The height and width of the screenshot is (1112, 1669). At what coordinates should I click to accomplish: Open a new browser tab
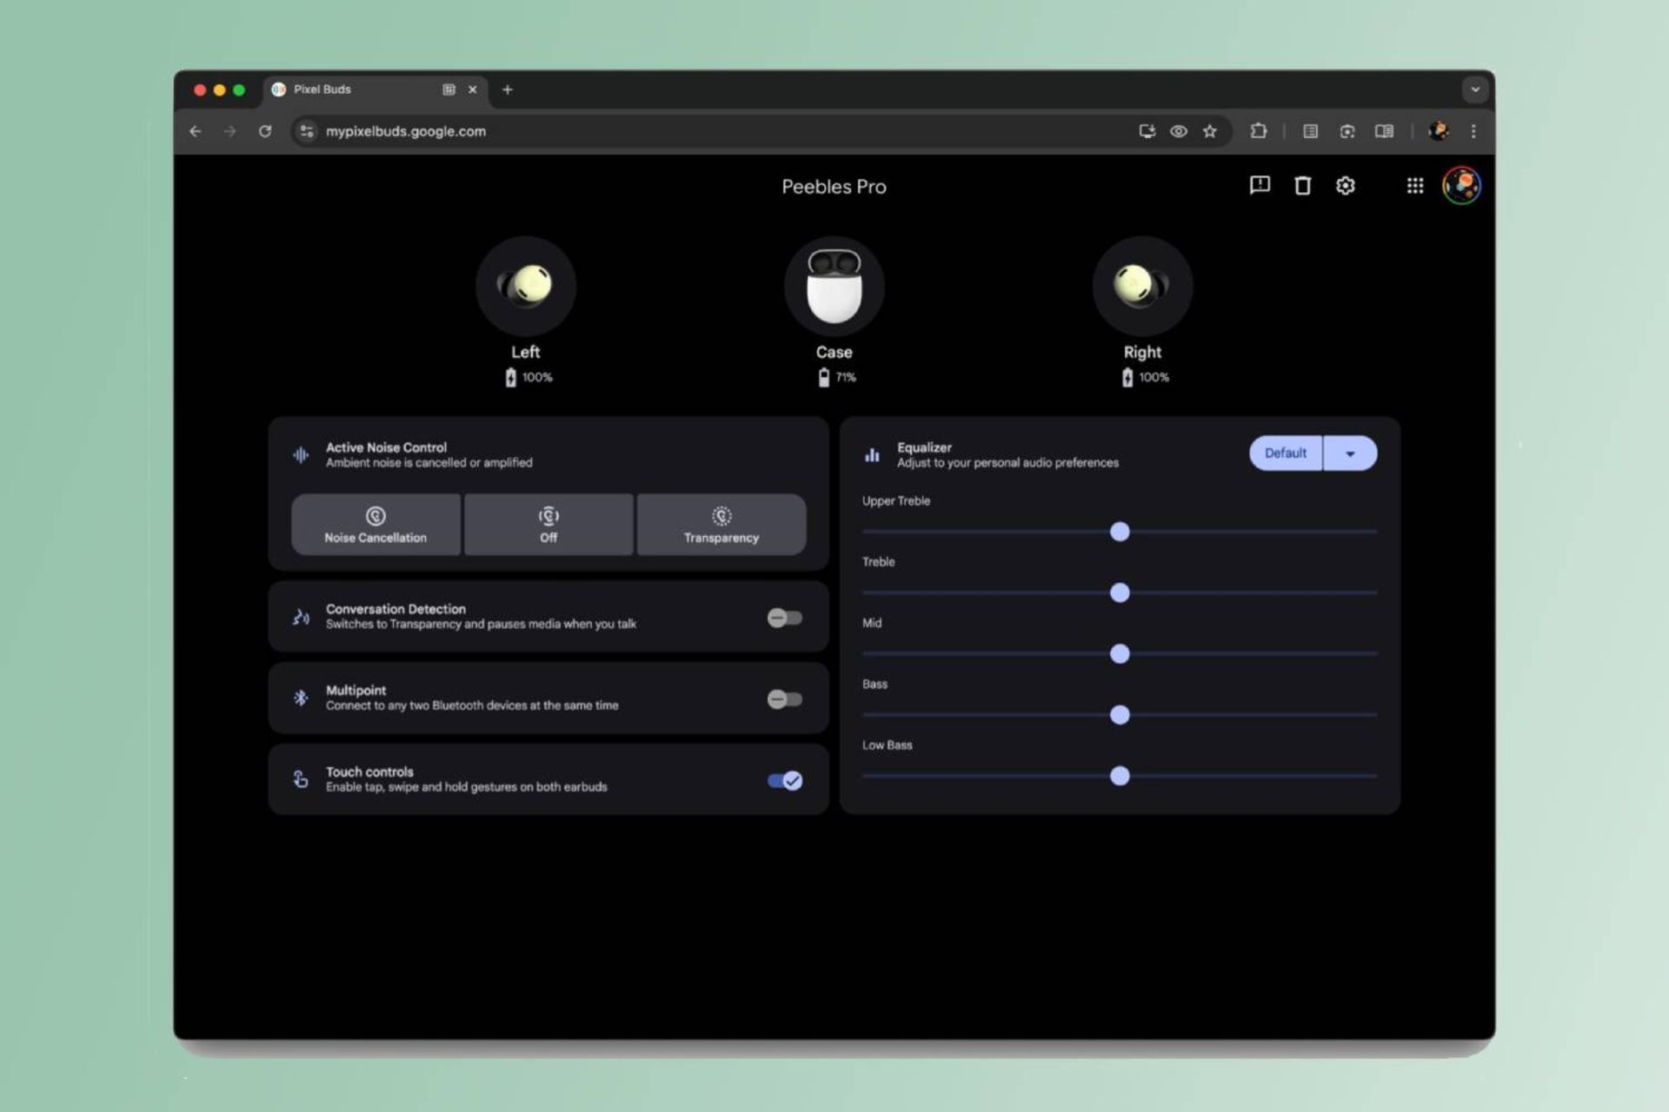pyautogui.click(x=508, y=89)
